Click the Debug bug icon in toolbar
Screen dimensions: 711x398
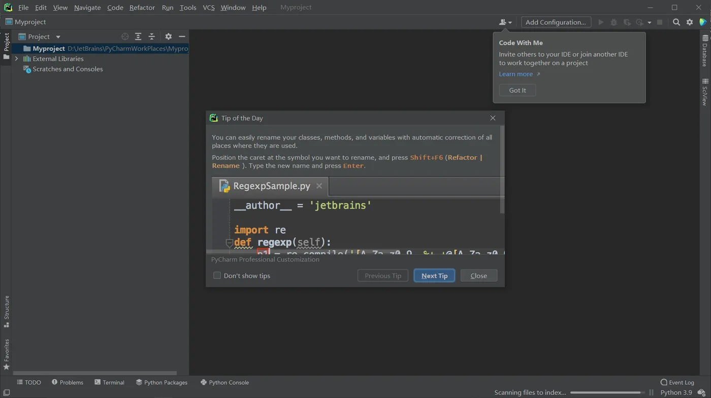coord(614,22)
